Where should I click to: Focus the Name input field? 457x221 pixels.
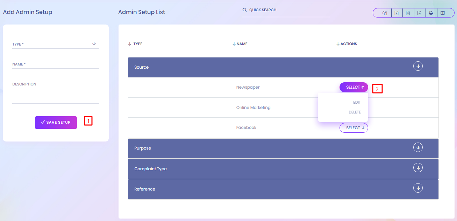pos(56,64)
